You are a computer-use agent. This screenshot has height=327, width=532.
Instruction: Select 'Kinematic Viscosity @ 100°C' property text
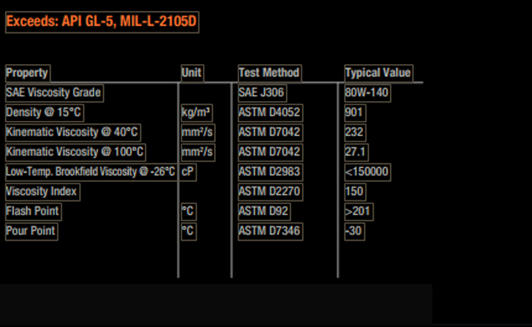tap(75, 152)
